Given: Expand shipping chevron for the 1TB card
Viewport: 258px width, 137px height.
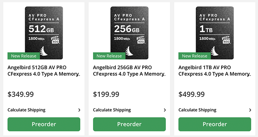Looking at the screenshot, I should [x=250, y=110].
